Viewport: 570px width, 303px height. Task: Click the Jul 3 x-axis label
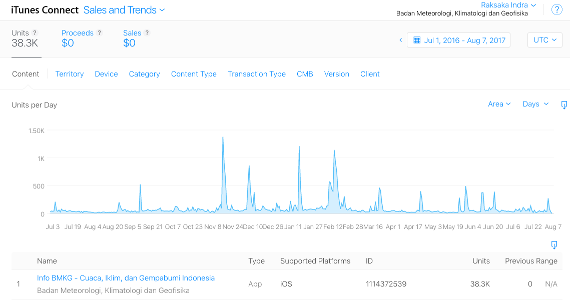tap(53, 226)
